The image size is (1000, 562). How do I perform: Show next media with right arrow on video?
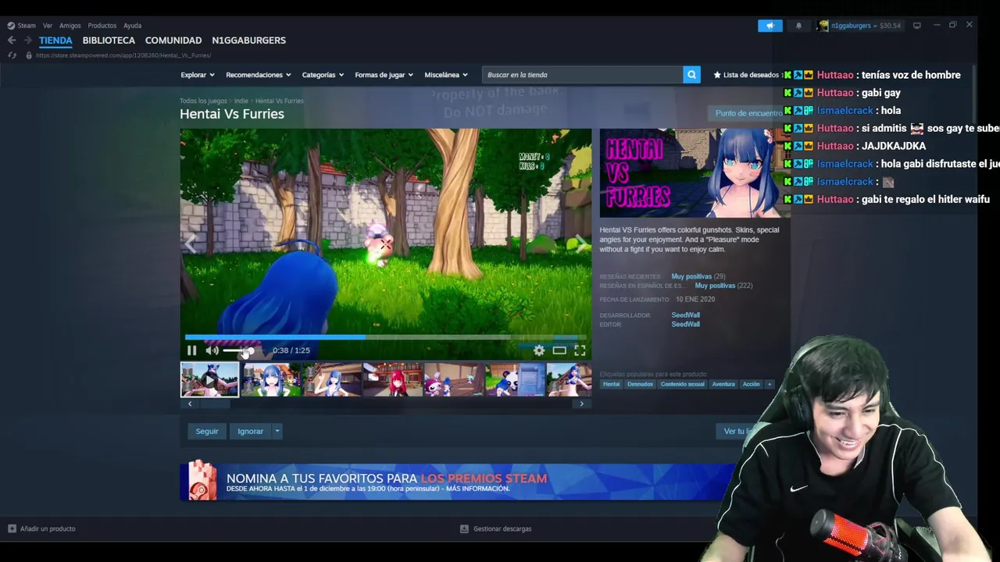tap(580, 244)
